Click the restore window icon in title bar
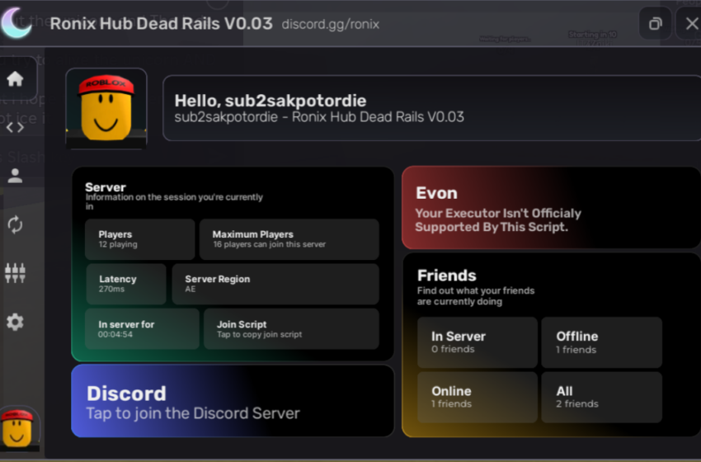Viewport: 701px width, 462px height. pyautogui.click(x=655, y=23)
